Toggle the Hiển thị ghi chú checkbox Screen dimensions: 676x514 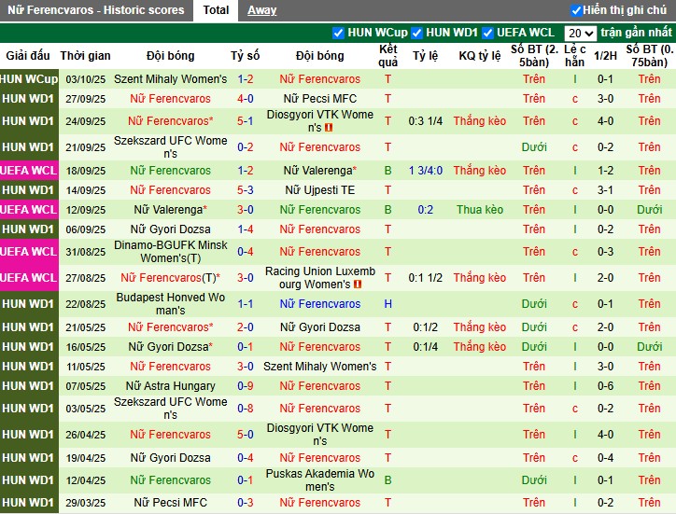[x=575, y=10]
